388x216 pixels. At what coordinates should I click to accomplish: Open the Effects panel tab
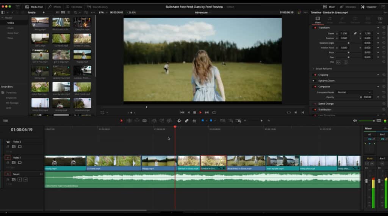point(54,7)
